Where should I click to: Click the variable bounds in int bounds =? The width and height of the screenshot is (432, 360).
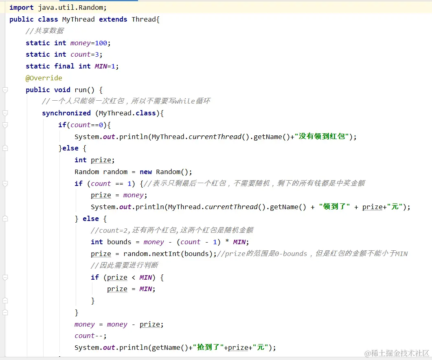pyautogui.click(x=119, y=242)
